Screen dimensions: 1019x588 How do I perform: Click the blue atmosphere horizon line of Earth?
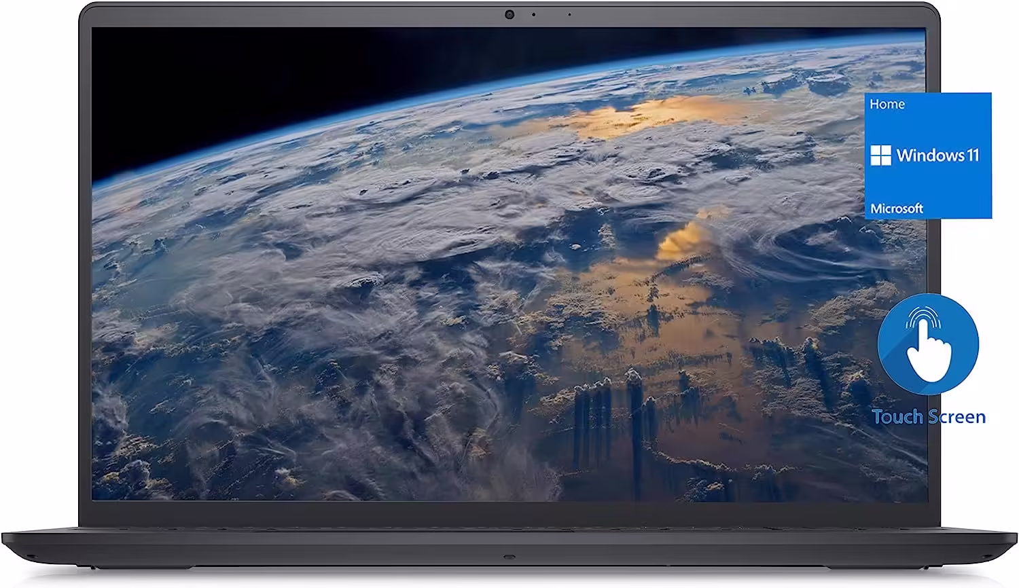(476, 95)
